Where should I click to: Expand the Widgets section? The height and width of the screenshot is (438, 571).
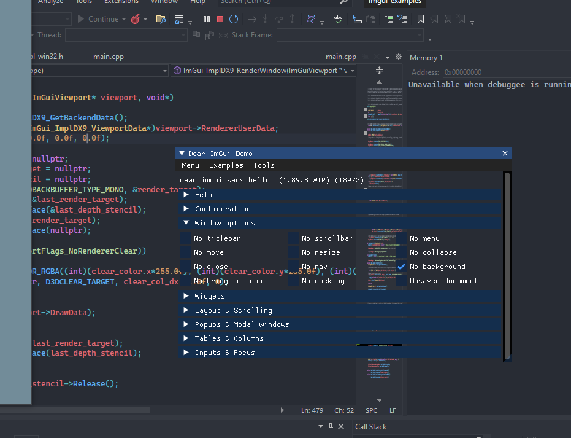pos(186,295)
